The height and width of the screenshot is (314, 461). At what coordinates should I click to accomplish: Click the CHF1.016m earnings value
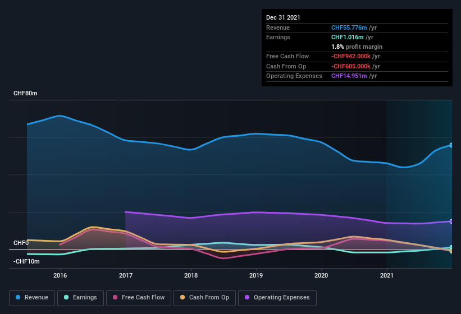pos(347,37)
